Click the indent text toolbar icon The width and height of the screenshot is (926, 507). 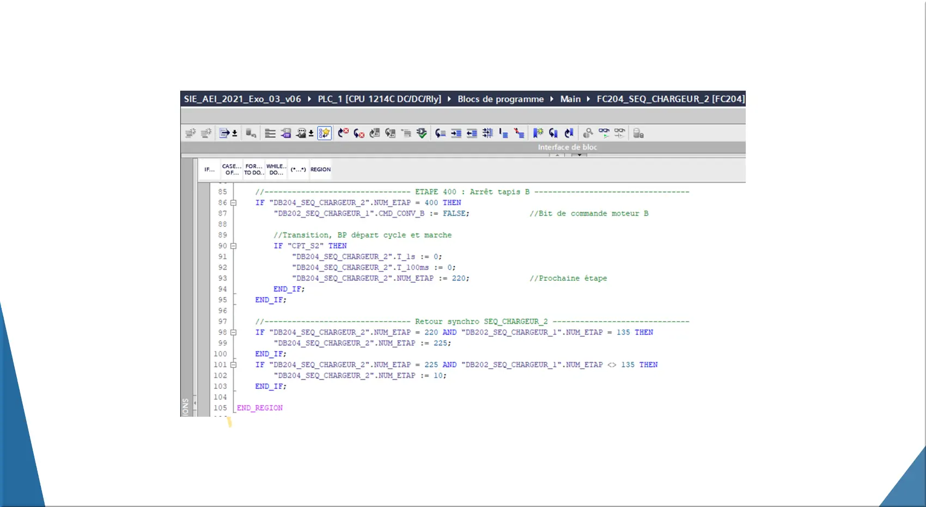(x=456, y=133)
